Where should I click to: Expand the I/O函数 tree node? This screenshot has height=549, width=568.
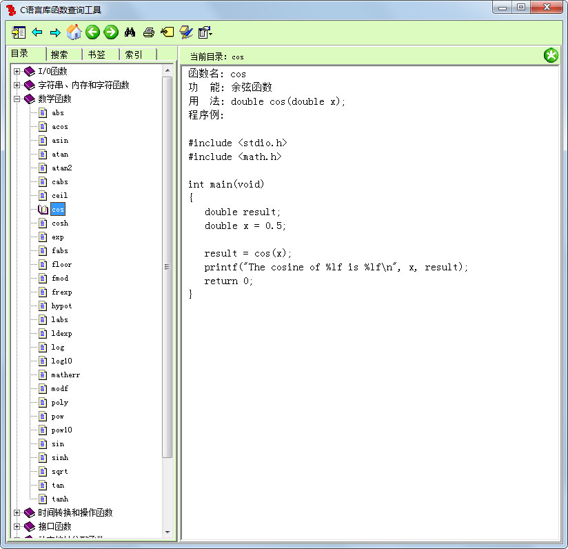(17, 72)
